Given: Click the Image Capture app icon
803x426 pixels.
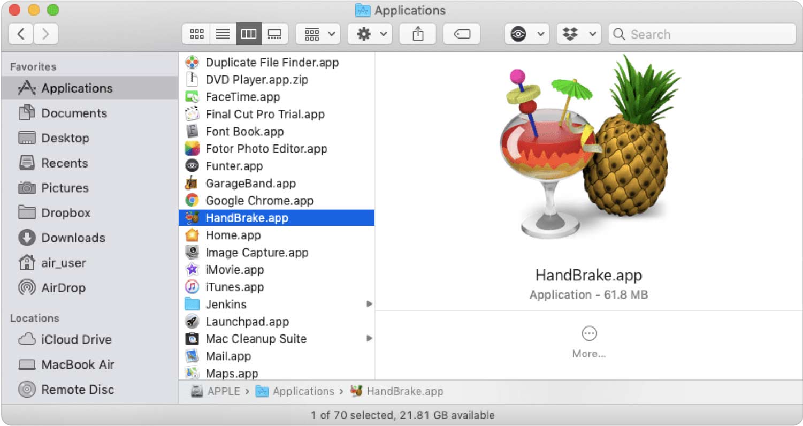Looking at the screenshot, I should coord(192,253).
